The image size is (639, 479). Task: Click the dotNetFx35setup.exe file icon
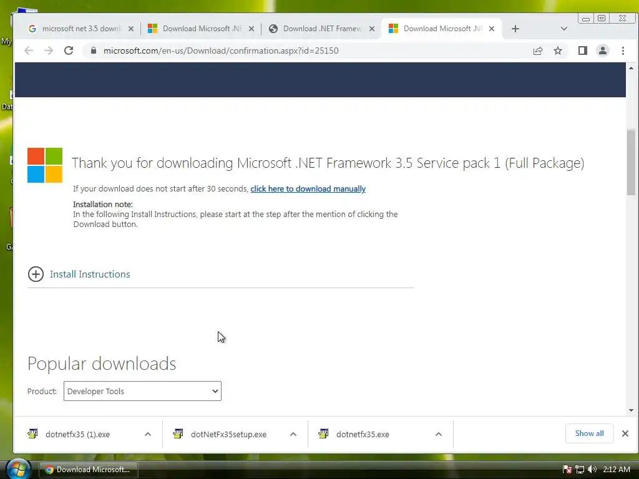(178, 433)
